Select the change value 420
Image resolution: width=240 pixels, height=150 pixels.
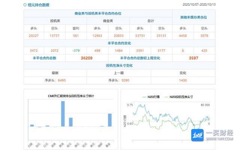point(204,51)
